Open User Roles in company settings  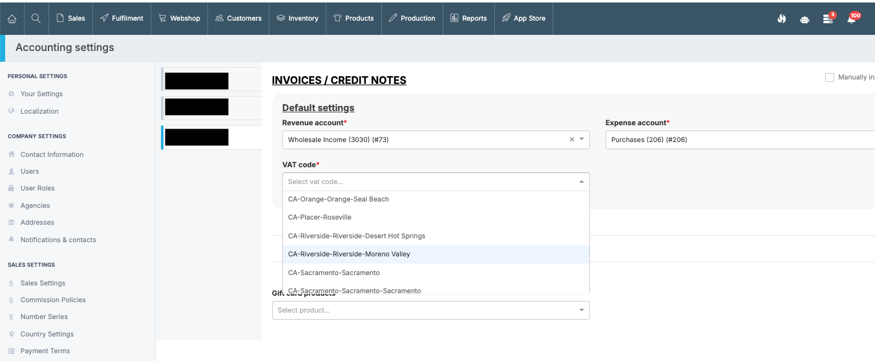(x=37, y=189)
